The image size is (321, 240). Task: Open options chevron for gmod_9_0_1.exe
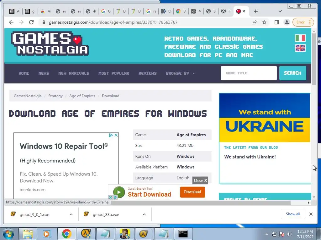(x=71, y=214)
